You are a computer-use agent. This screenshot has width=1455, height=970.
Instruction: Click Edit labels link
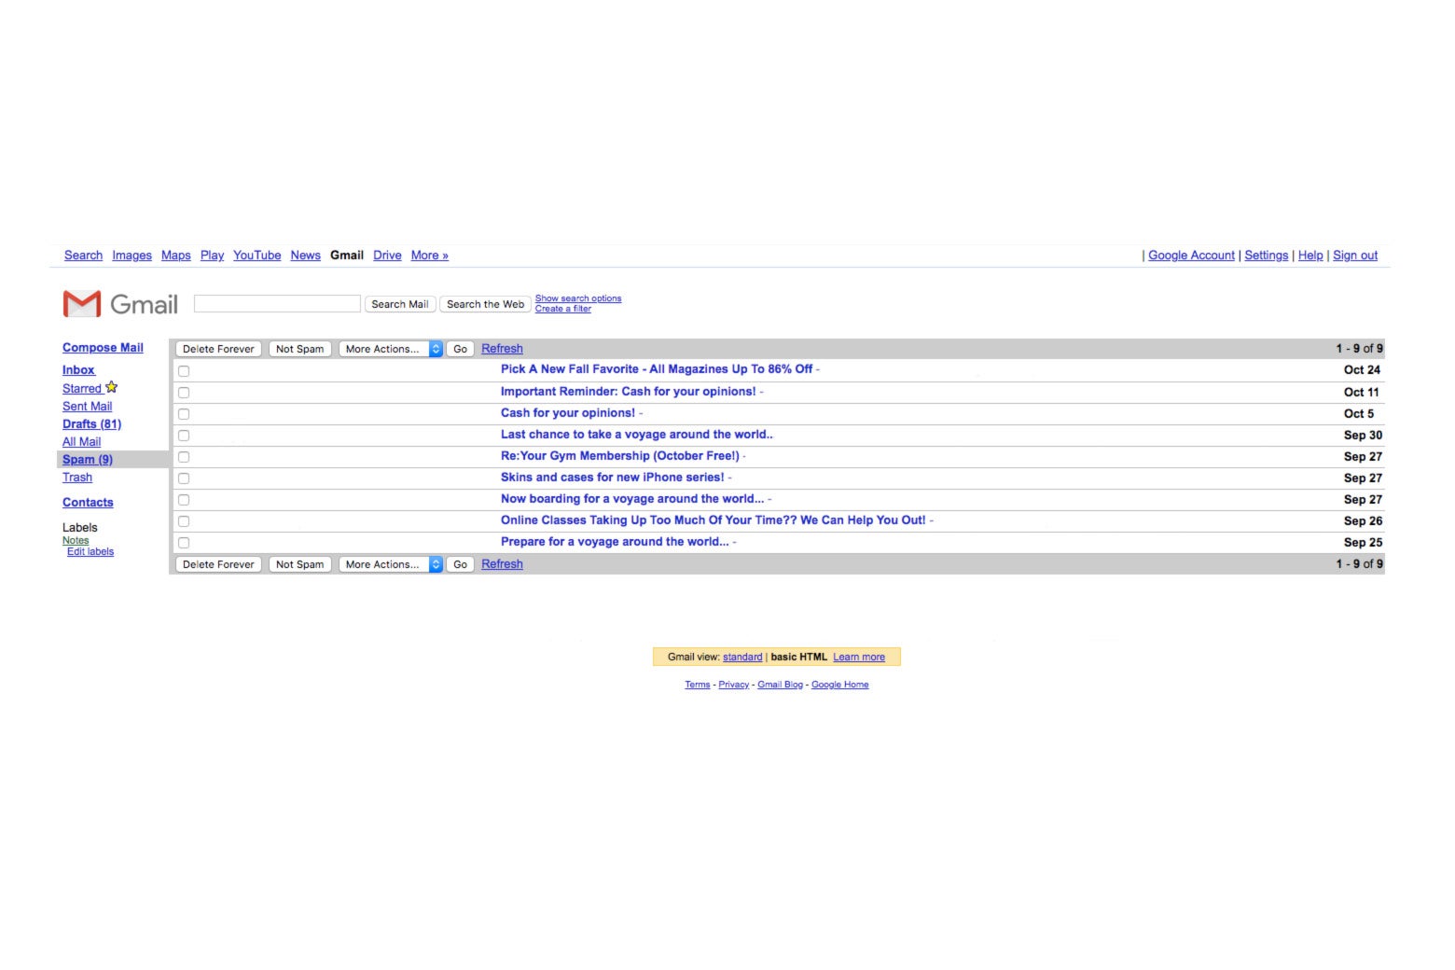[90, 552]
